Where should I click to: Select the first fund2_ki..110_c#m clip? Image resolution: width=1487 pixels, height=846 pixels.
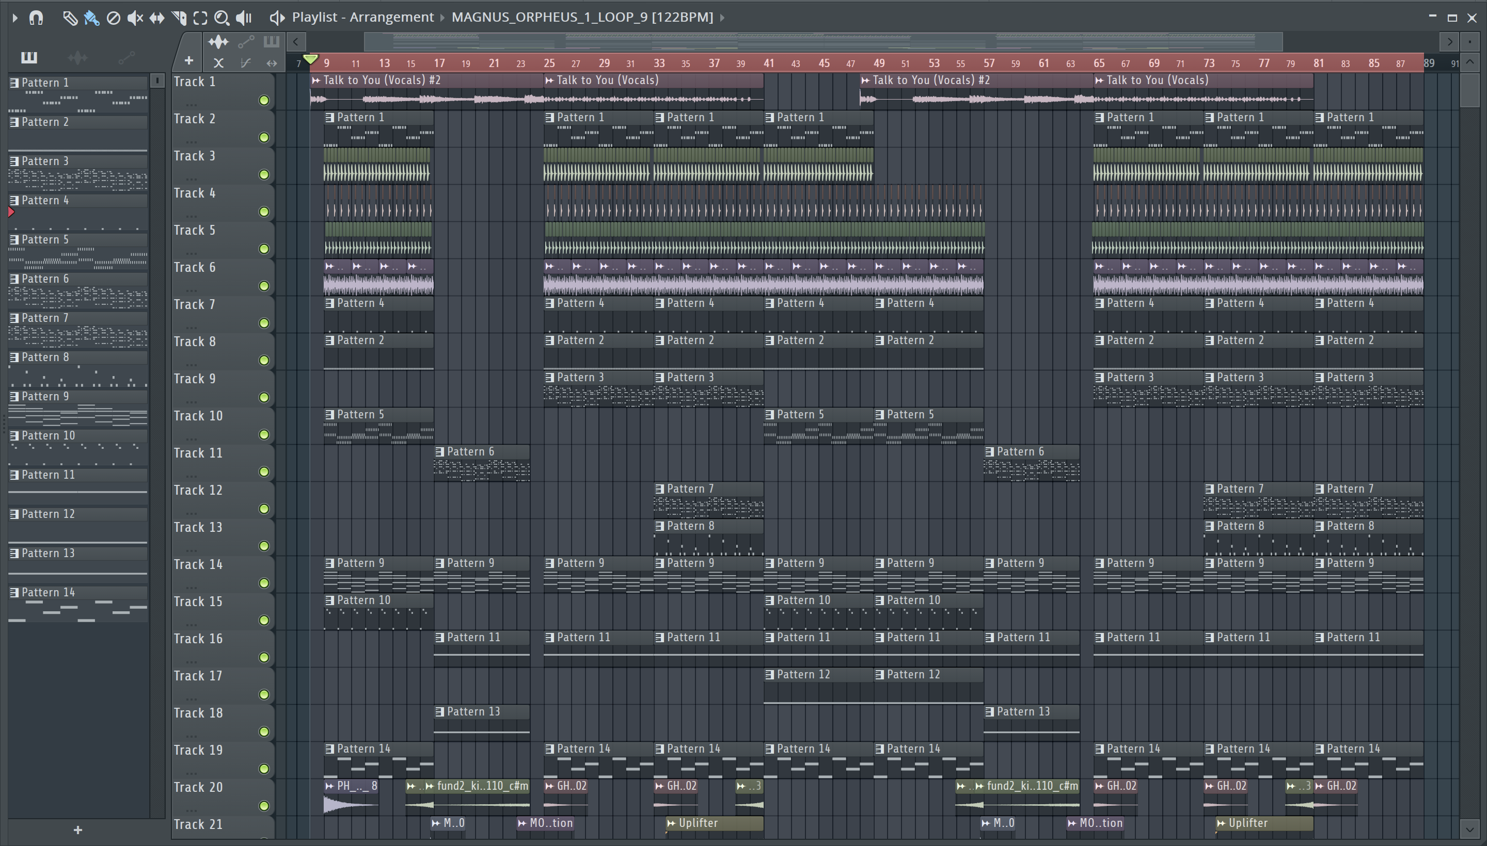tap(477, 799)
